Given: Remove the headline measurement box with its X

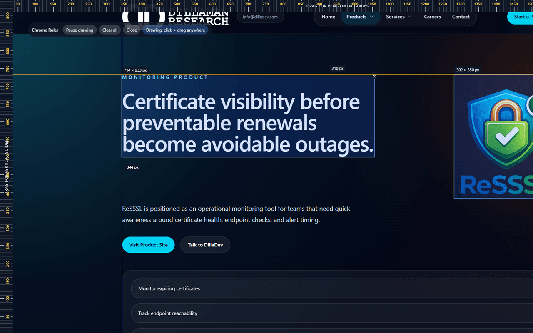Looking at the screenshot, I should point(374,77).
